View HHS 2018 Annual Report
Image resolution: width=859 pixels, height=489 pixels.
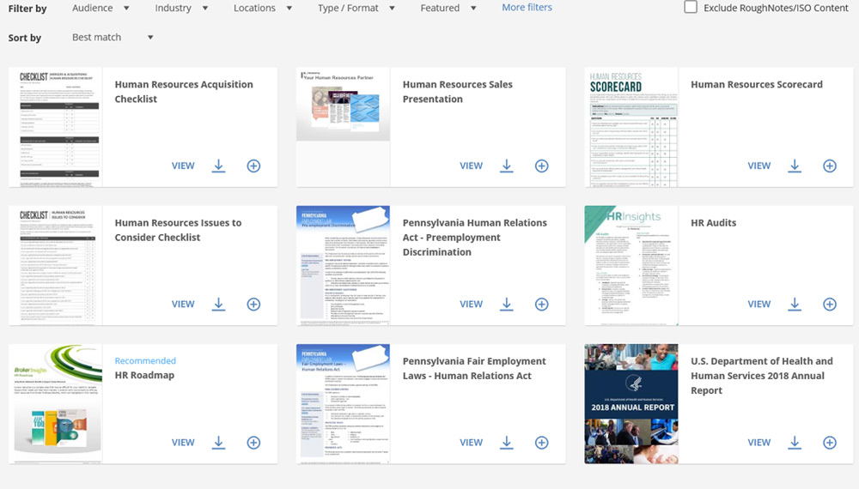[x=759, y=443]
